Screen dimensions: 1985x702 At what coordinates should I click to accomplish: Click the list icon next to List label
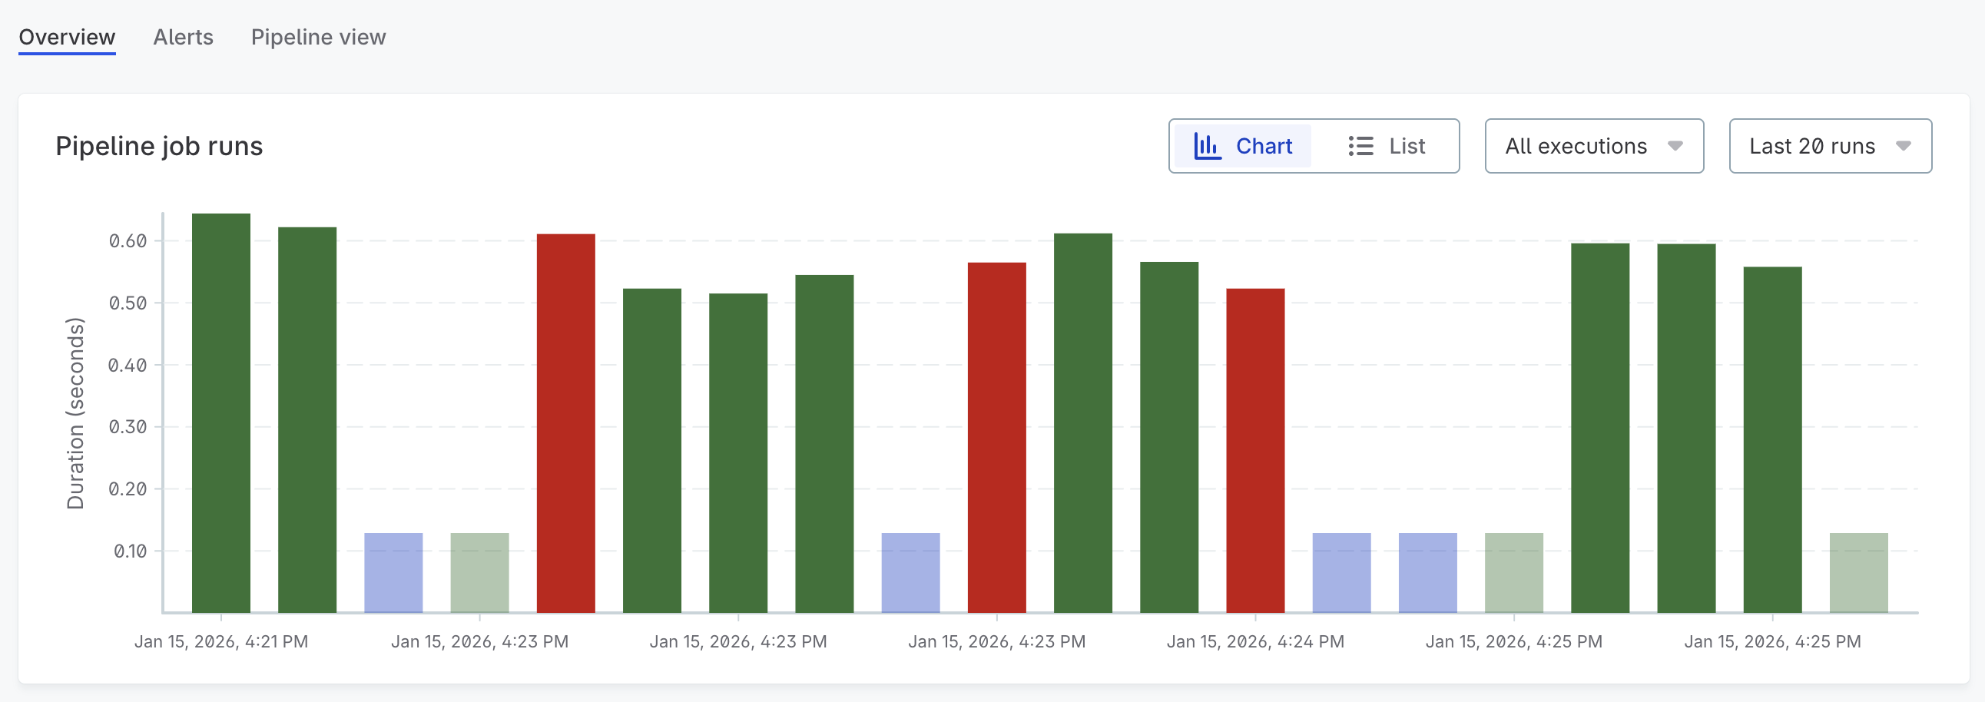[1360, 146]
